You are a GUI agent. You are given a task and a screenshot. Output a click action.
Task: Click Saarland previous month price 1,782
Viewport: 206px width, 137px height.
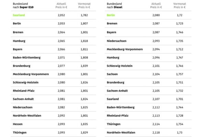(84, 15)
